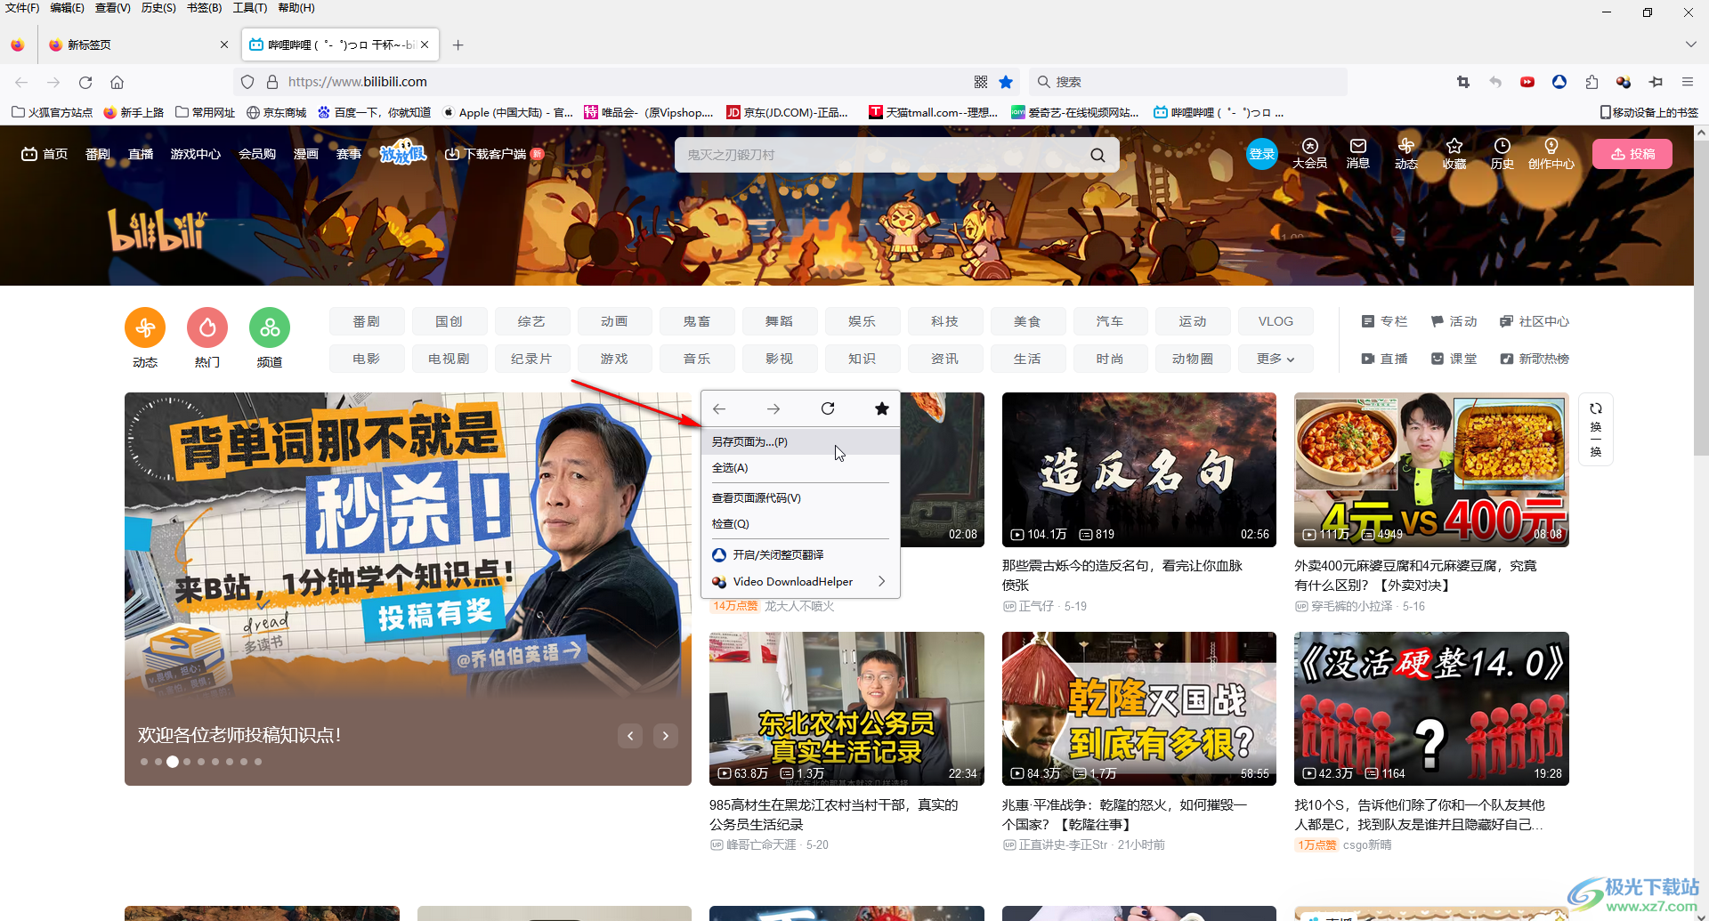The height and width of the screenshot is (921, 1709).
Task: Click the 换一换 refresh button
Action: pyautogui.click(x=1596, y=429)
